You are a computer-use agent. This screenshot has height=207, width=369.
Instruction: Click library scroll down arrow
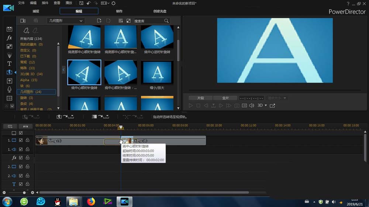(178, 108)
